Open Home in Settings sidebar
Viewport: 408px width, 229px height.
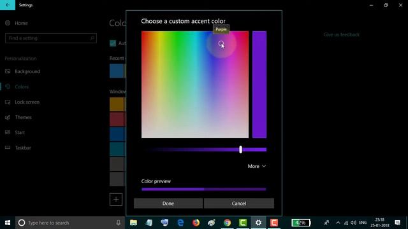coord(21,23)
